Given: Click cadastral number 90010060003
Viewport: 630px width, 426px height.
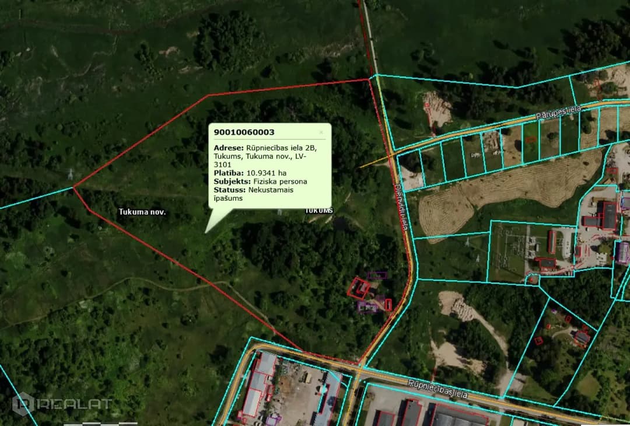Looking at the screenshot, I should [244, 132].
